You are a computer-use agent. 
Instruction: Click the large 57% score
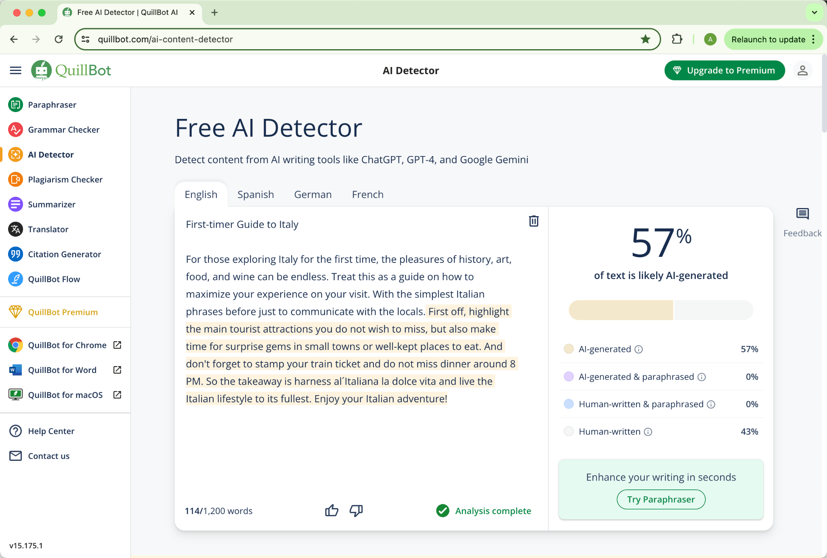661,242
